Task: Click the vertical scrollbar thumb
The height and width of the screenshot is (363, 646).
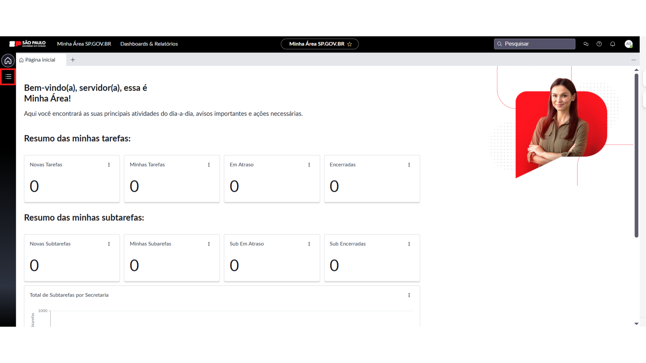Action: point(636,155)
